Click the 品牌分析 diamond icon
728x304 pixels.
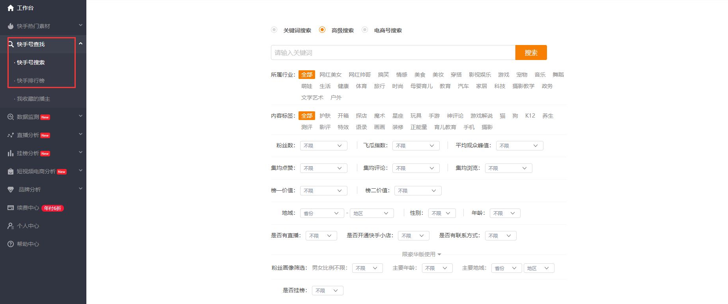point(11,190)
